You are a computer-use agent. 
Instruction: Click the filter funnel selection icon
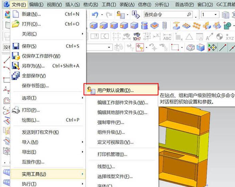140,48
